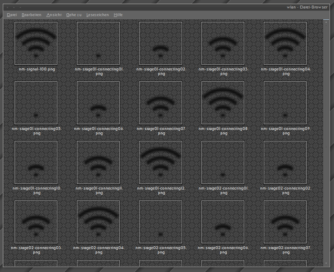This screenshot has width=334, height=272.
Task: Open the Datei menu
Action: 12,15
